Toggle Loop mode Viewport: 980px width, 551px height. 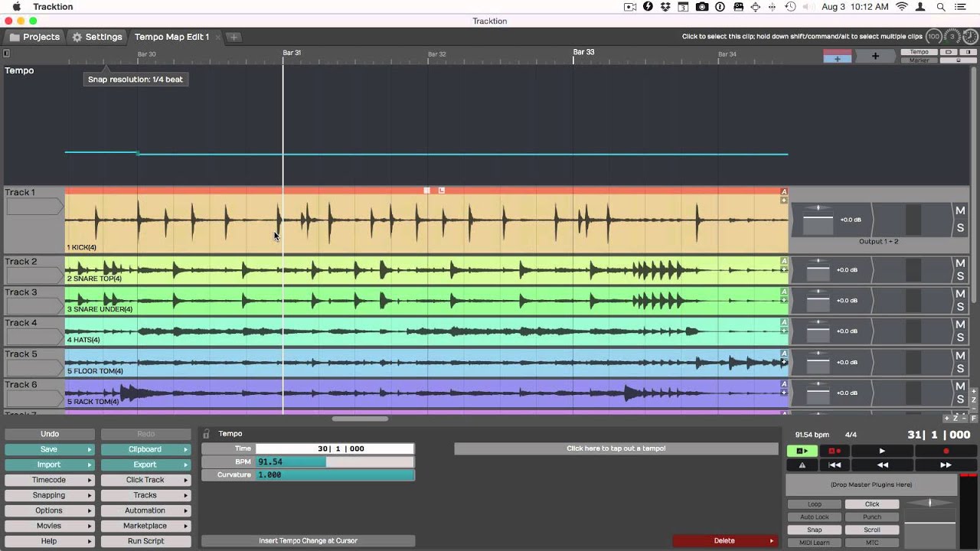pyautogui.click(x=815, y=504)
